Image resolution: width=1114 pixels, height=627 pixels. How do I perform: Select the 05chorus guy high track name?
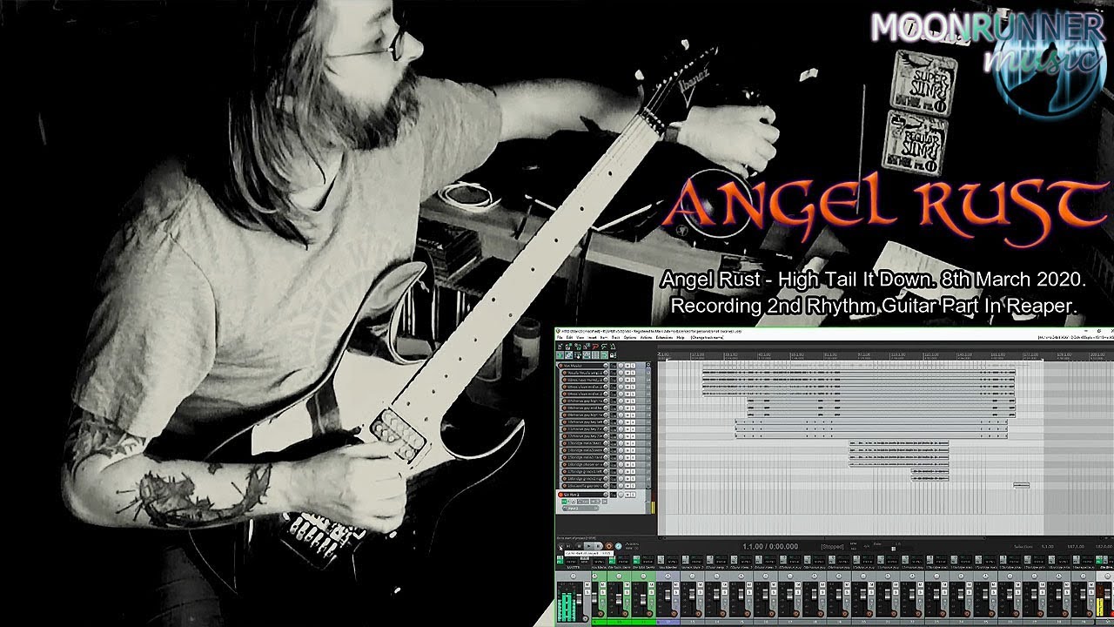click(x=585, y=401)
